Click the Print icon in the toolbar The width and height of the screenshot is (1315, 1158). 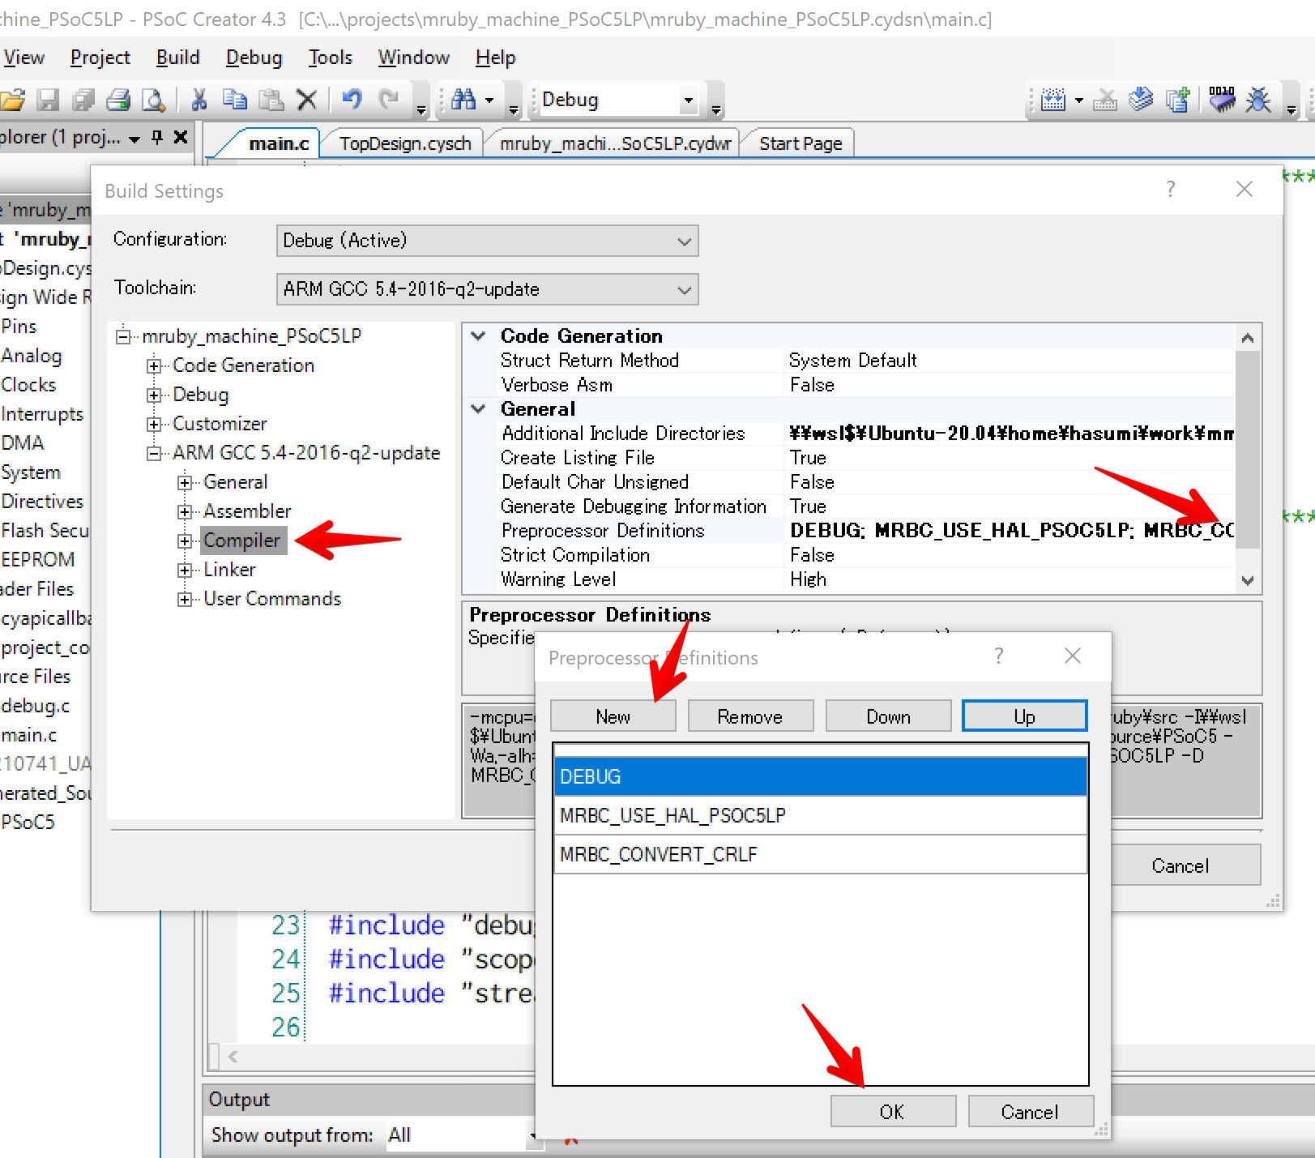(118, 100)
